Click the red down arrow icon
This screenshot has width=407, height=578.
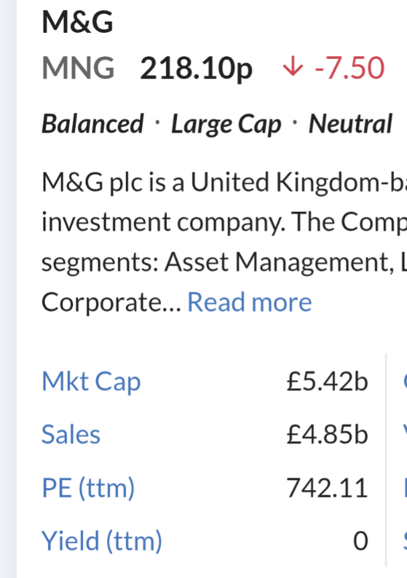point(293,68)
